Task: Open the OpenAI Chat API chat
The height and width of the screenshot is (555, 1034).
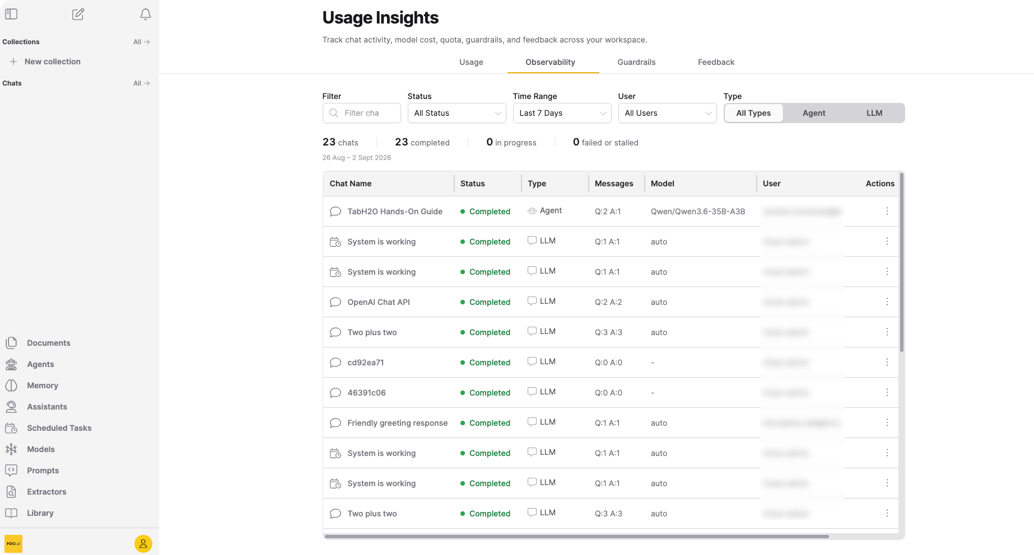Action: (379, 302)
